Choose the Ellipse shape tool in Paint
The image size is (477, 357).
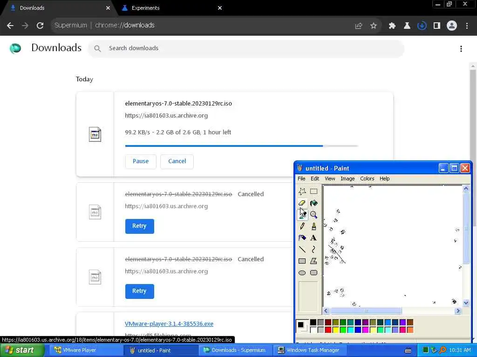pyautogui.click(x=302, y=272)
